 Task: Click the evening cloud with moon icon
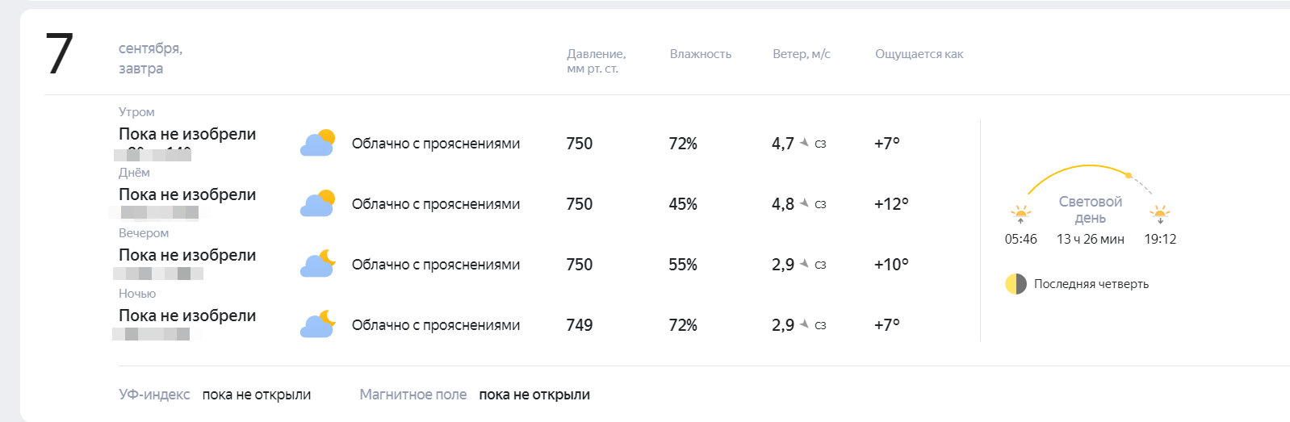[x=317, y=265]
